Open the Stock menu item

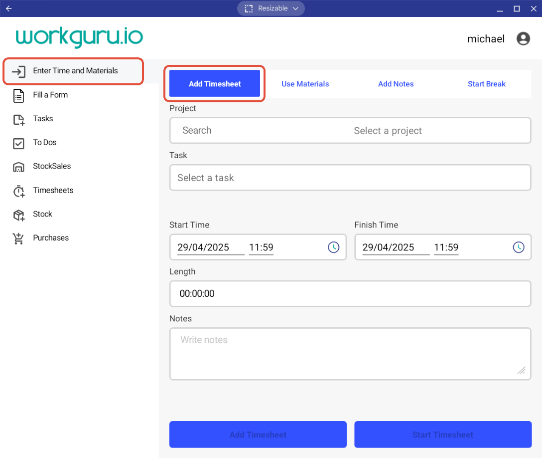(x=80, y=214)
